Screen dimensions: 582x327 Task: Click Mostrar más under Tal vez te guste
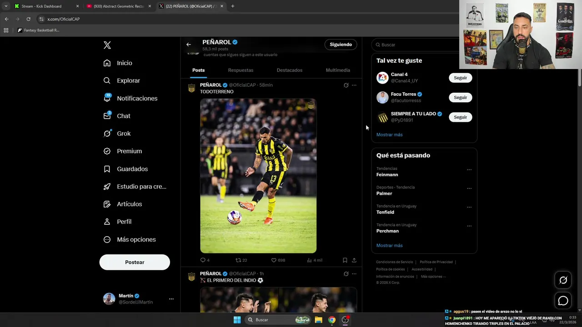[x=389, y=135]
